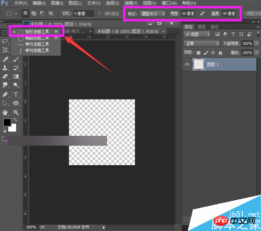261x231 pixels.
Task: Open the blend mode 正常 dropdown
Action: point(201,43)
